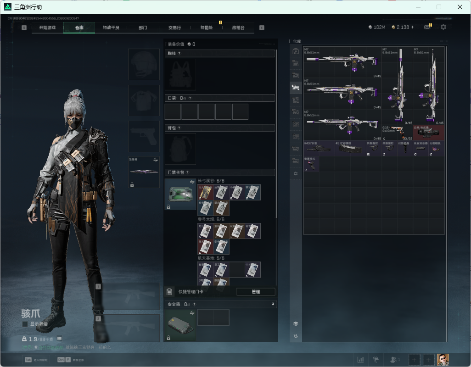The width and height of the screenshot is (471, 367).
Task: Open the mail envelope icon
Action: 427,27
